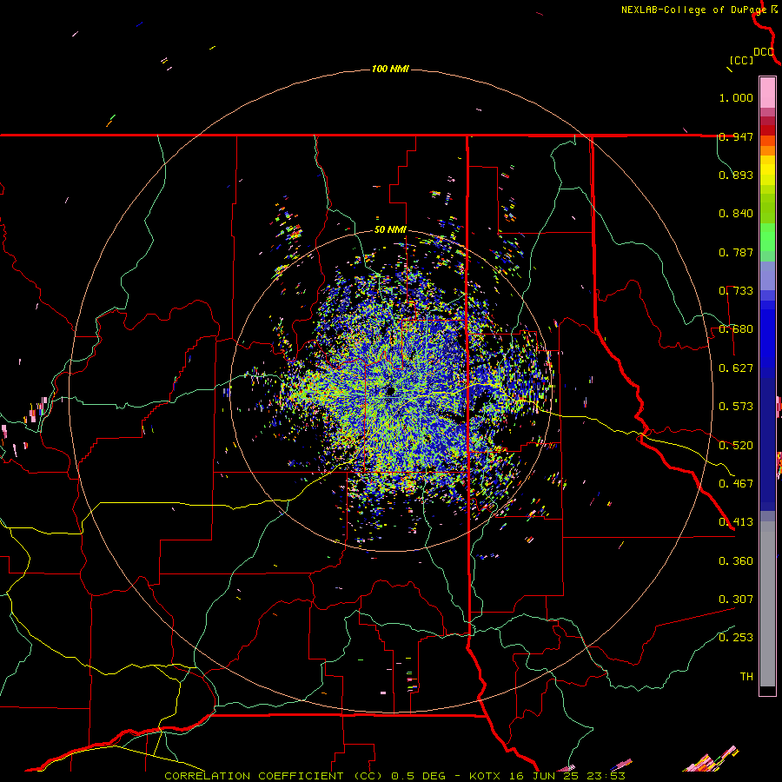Click the TH threshold label on colorbar

tap(746, 677)
